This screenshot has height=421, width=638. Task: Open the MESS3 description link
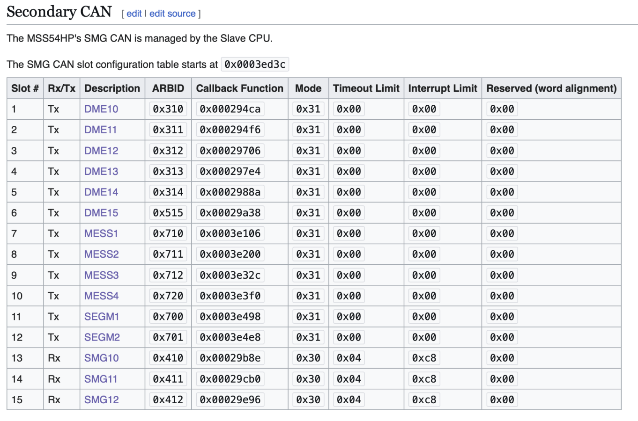pyautogui.click(x=101, y=275)
